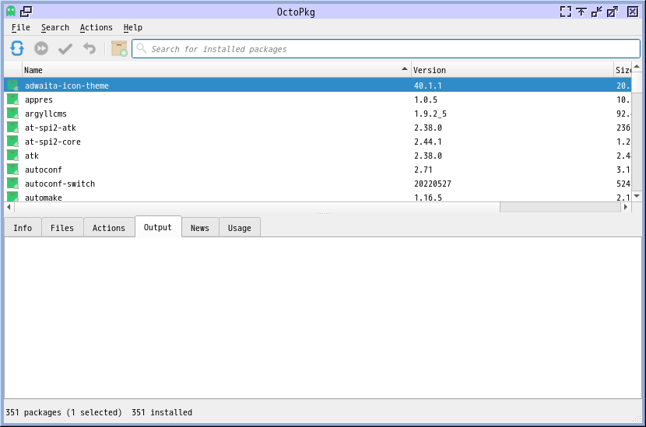This screenshot has height=427, width=646.
Task: Click the magnifier icon in search box
Action: pyautogui.click(x=142, y=48)
